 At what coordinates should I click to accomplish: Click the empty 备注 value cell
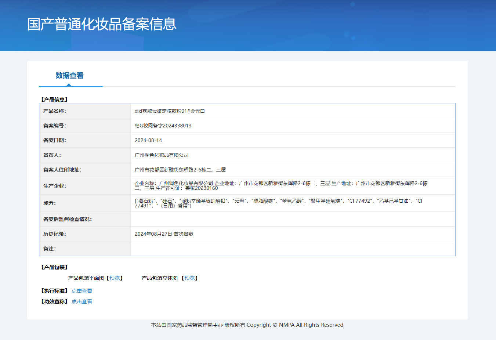click(293, 249)
